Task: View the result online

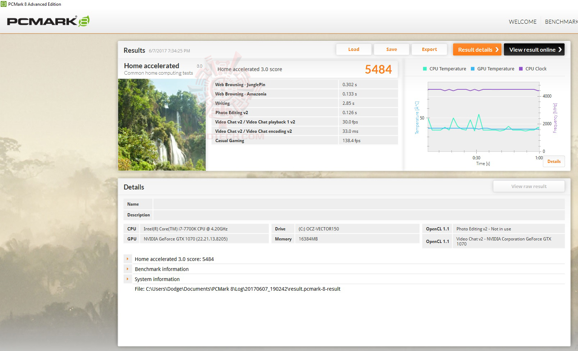Action: point(534,49)
